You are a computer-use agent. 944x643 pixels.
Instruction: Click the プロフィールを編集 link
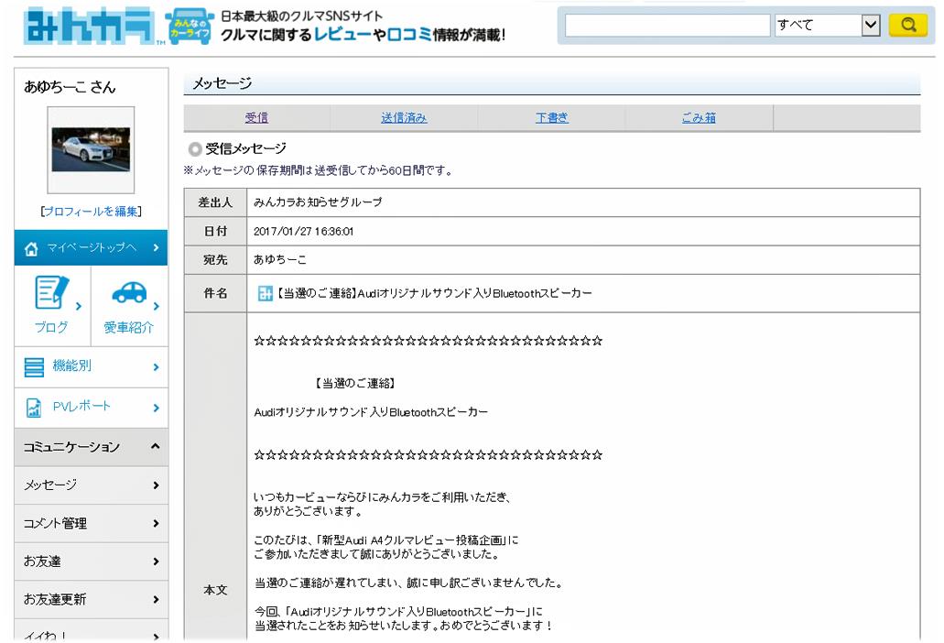(91, 212)
